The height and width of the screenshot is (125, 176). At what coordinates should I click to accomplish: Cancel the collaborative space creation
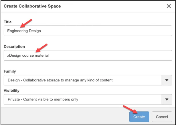pyautogui.click(x=162, y=117)
